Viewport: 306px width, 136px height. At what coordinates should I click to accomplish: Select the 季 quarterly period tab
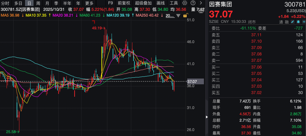(x=56, y=3)
